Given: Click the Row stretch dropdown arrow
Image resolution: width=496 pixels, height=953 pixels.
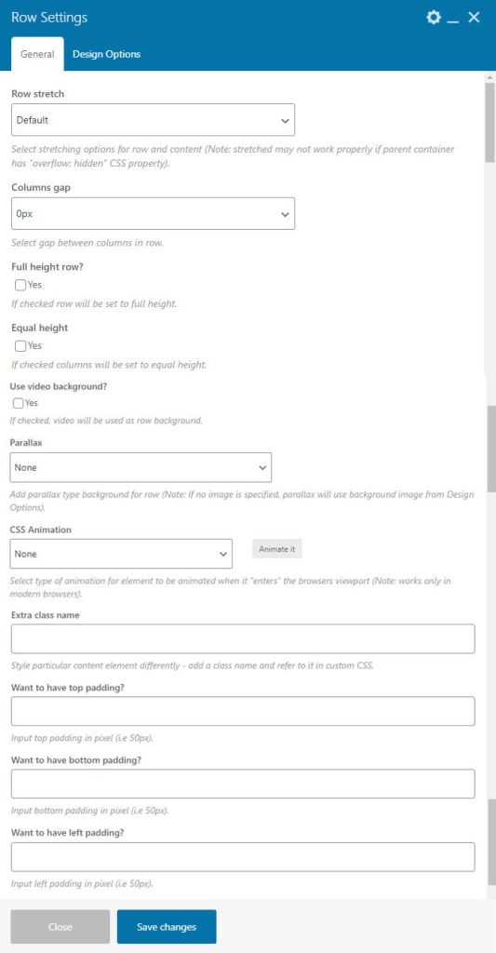Looking at the screenshot, I should pyautogui.click(x=285, y=120).
